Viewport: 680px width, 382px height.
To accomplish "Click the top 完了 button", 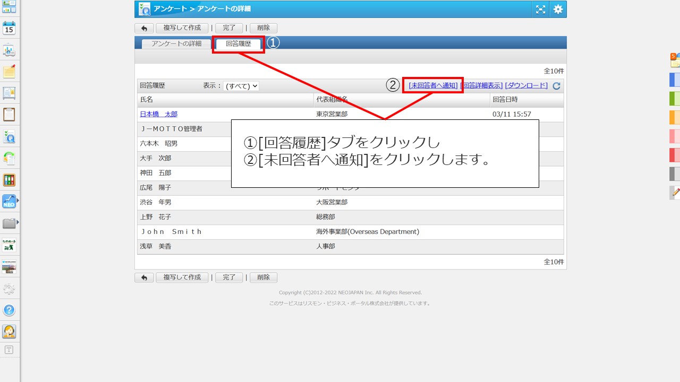I will tap(229, 28).
